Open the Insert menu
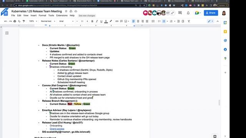 tap(33, 15)
